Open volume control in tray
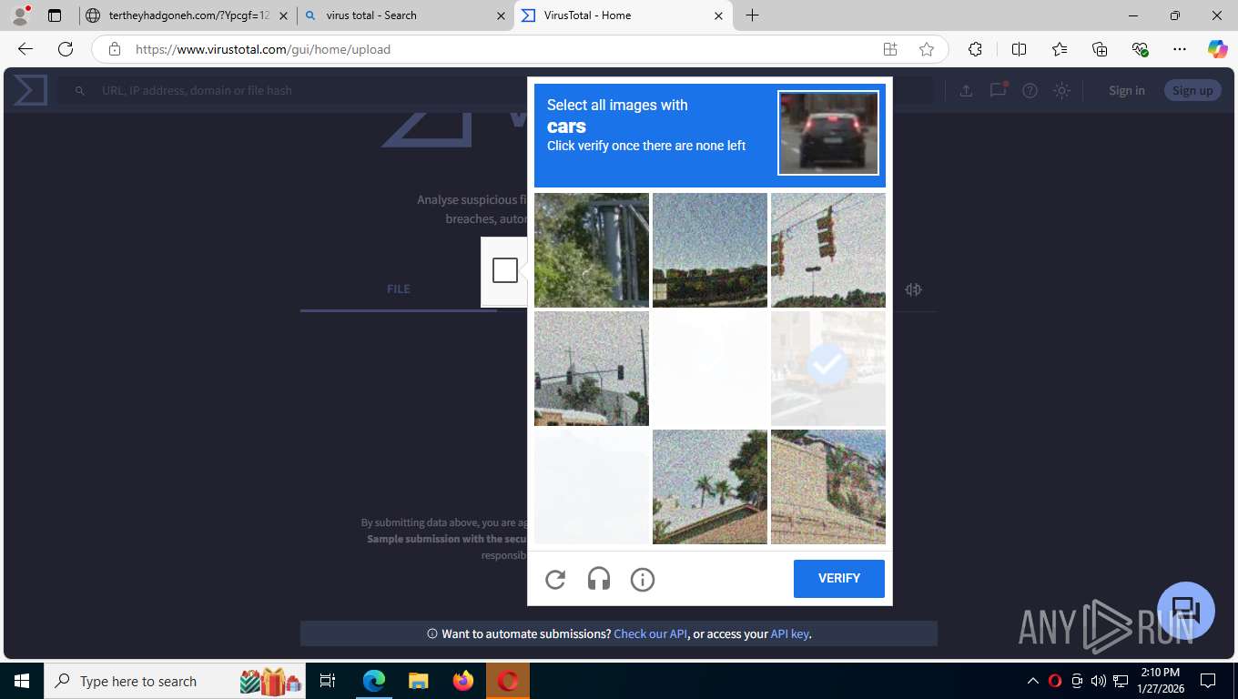The image size is (1238, 699). point(1098,681)
